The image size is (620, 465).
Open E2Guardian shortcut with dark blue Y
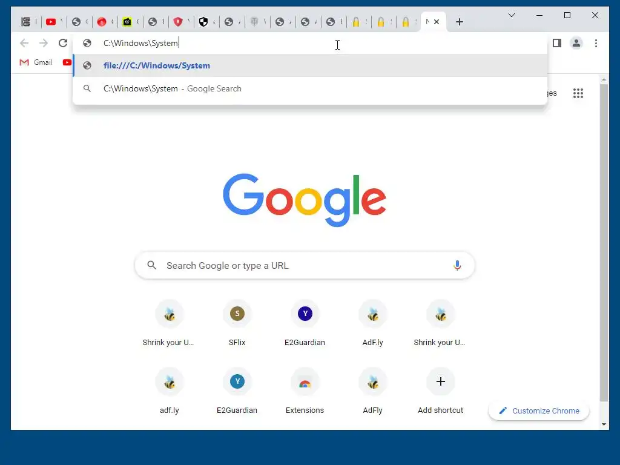tap(305, 323)
